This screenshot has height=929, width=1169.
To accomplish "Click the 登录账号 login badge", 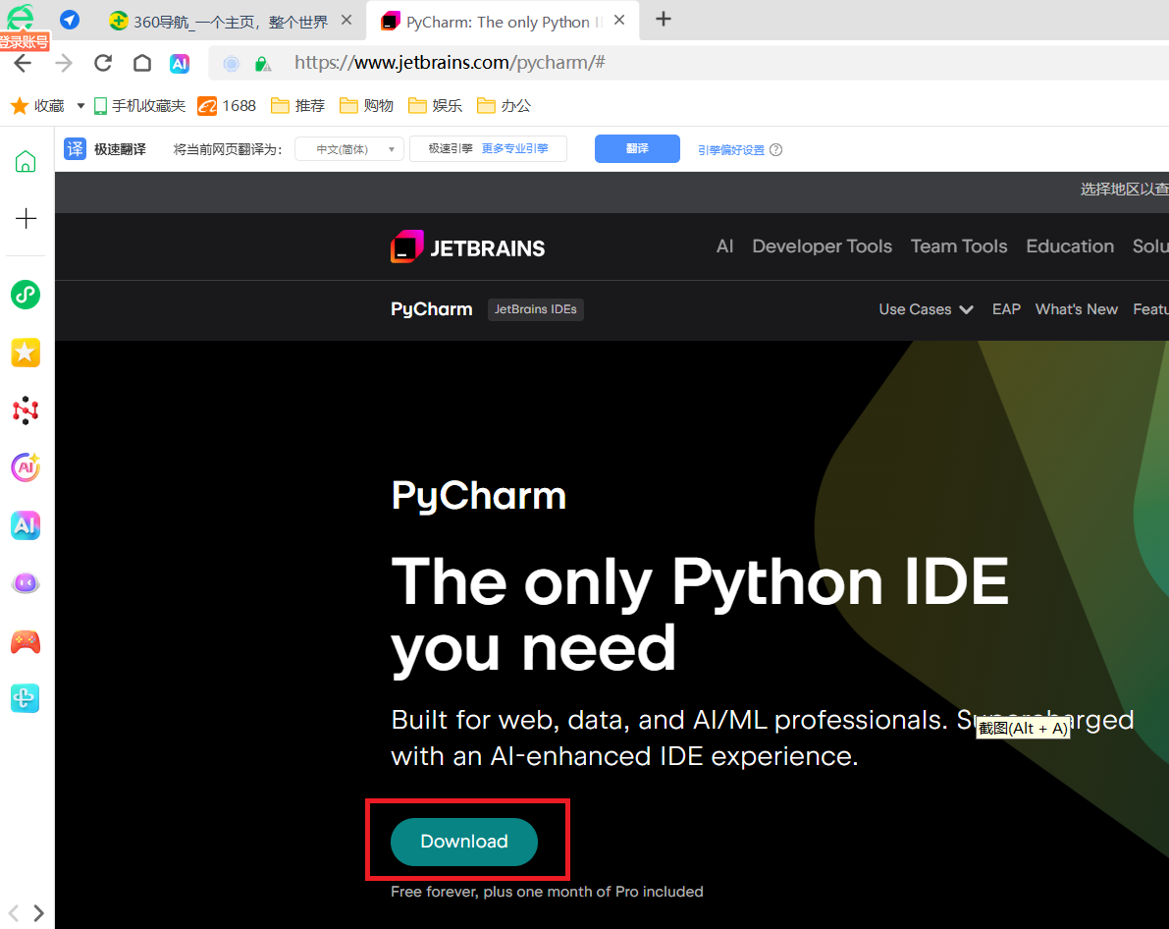I will coord(25,42).
